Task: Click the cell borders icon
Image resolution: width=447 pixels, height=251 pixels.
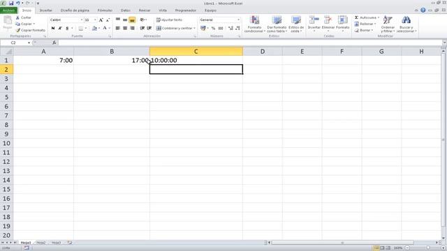Action: point(81,28)
